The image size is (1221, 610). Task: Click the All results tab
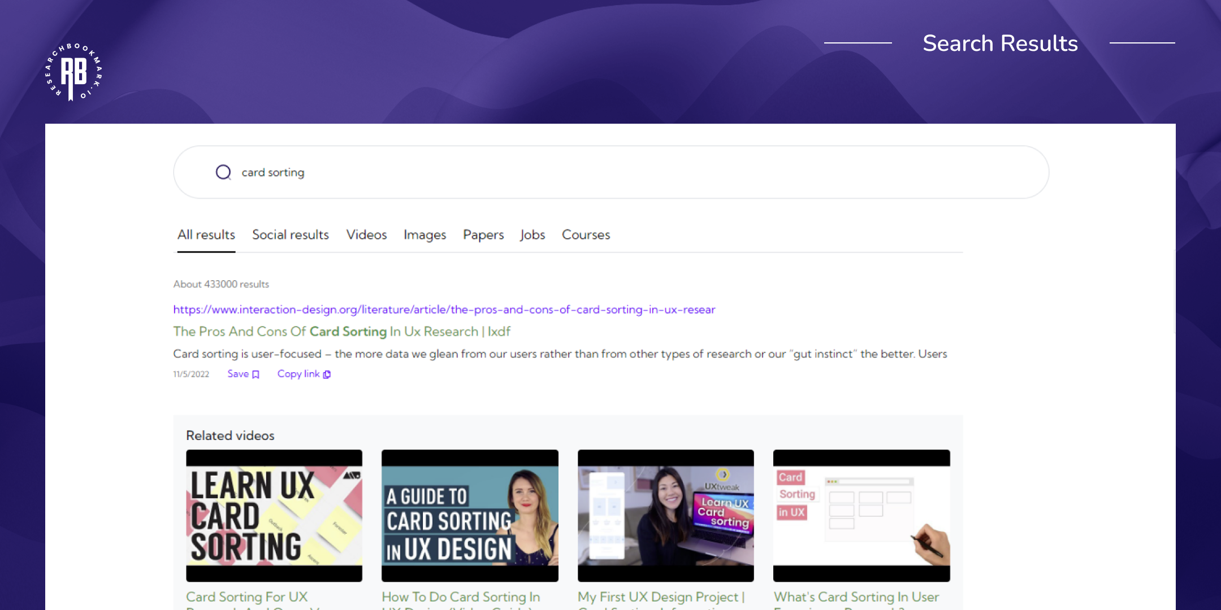(x=206, y=235)
